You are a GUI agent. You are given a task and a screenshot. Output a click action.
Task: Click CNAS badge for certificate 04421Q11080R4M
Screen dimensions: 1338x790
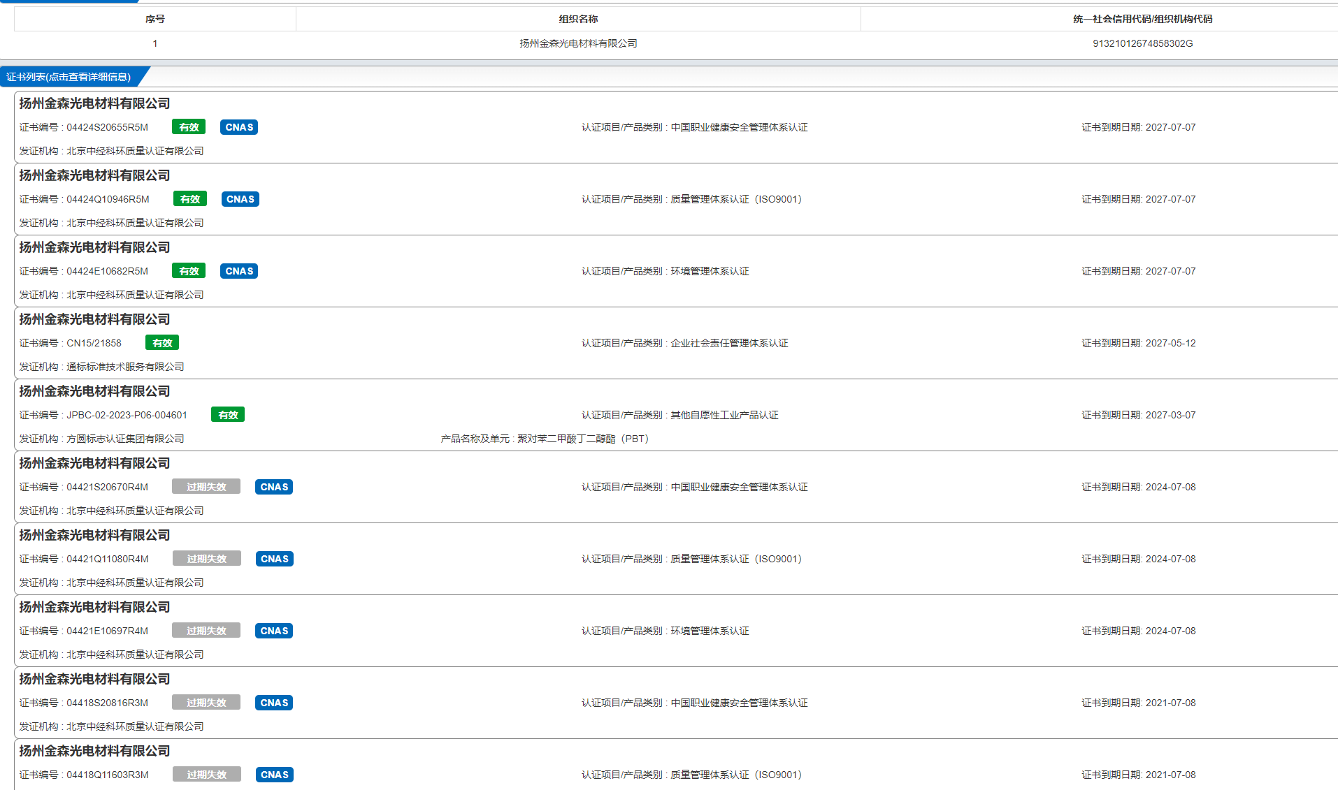[275, 559]
